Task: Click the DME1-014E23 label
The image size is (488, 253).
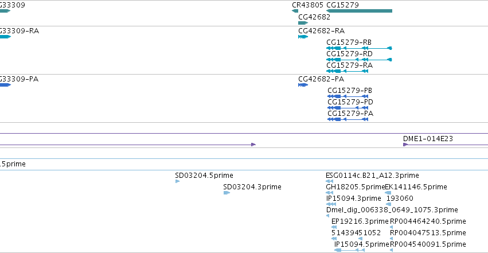Action: (x=428, y=139)
